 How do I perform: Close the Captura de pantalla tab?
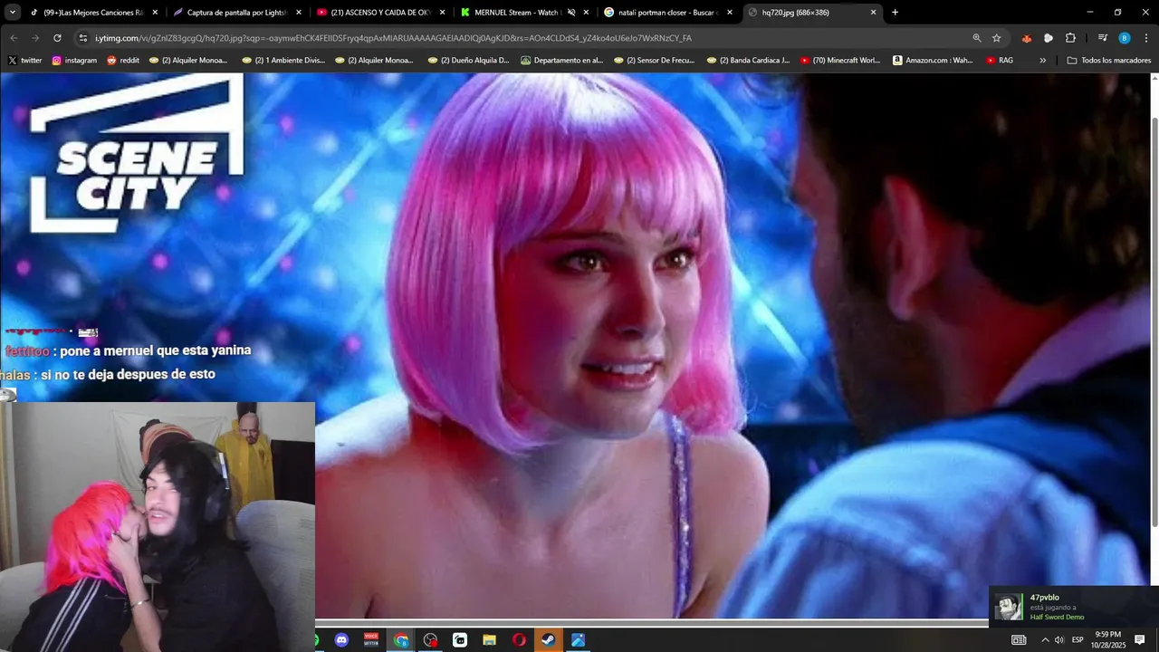(299, 13)
